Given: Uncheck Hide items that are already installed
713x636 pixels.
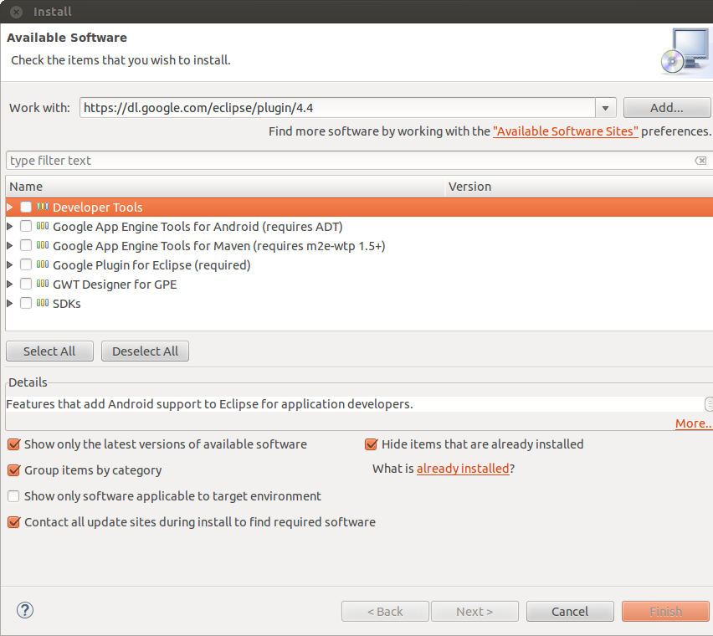Looking at the screenshot, I should [371, 444].
